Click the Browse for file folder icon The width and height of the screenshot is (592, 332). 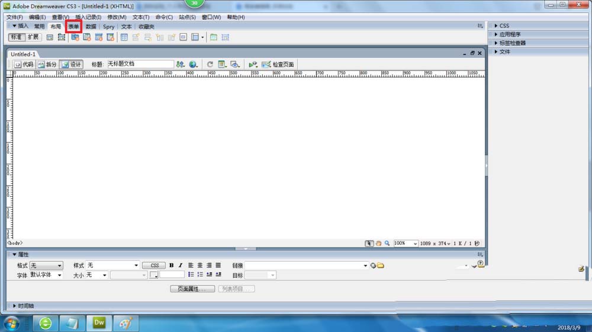pyautogui.click(x=381, y=266)
